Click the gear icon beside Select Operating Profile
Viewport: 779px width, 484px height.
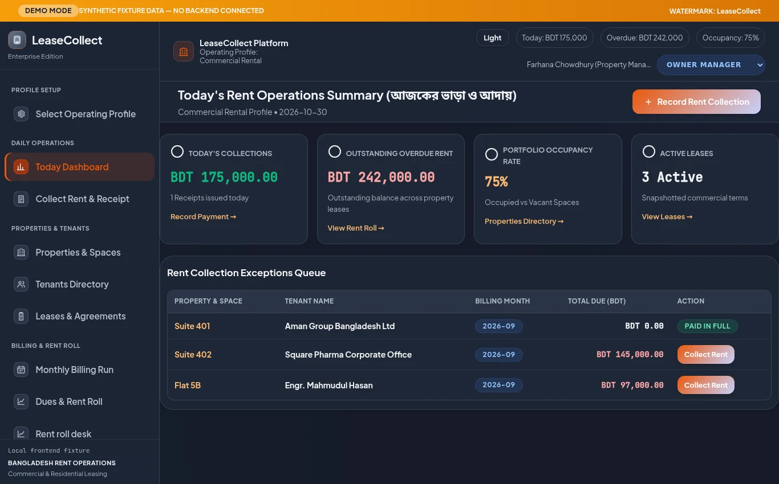coord(21,114)
